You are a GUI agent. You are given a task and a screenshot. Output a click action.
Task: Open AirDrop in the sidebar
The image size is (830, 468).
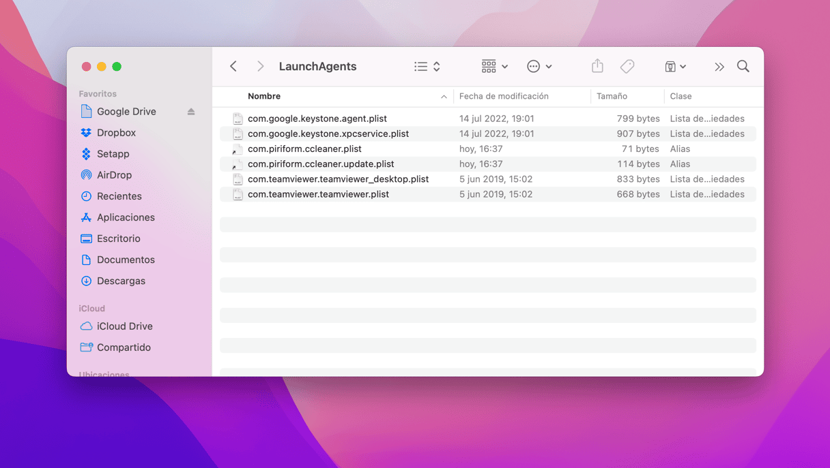(x=114, y=175)
